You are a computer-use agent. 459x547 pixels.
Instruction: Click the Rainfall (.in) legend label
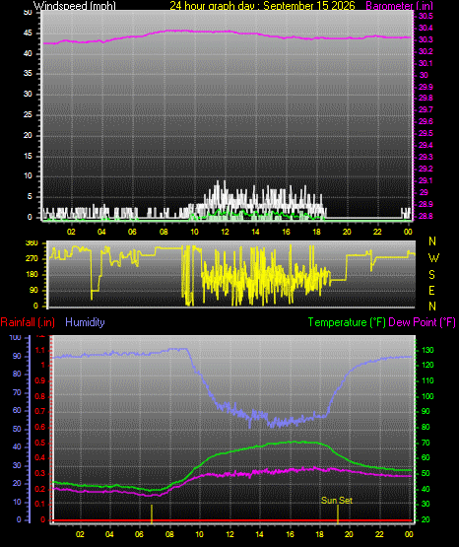tap(28, 322)
